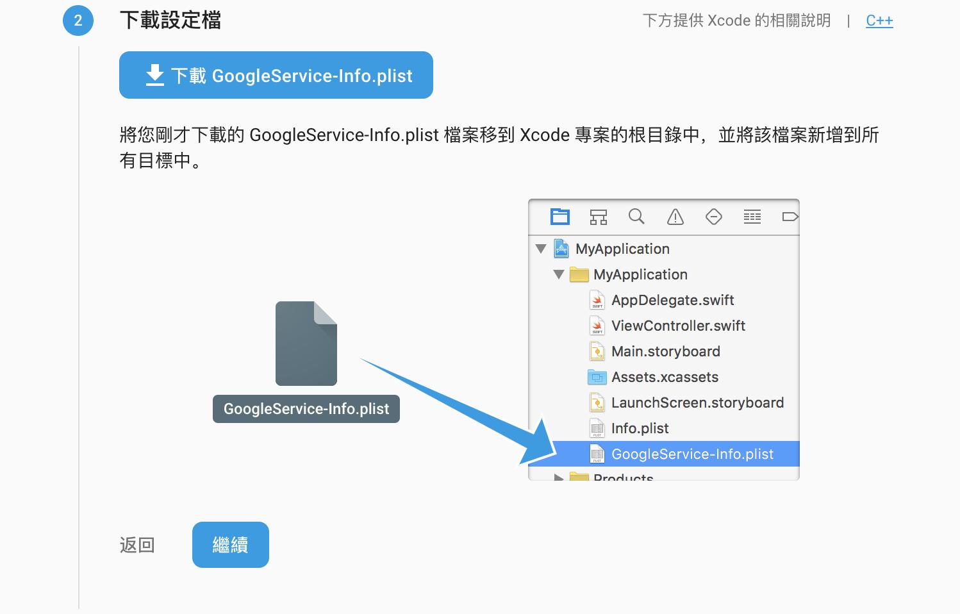Click the ViewController swift file icon
Image resolution: width=960 pixels, height=614 pixels.
[x=597, y=326]
